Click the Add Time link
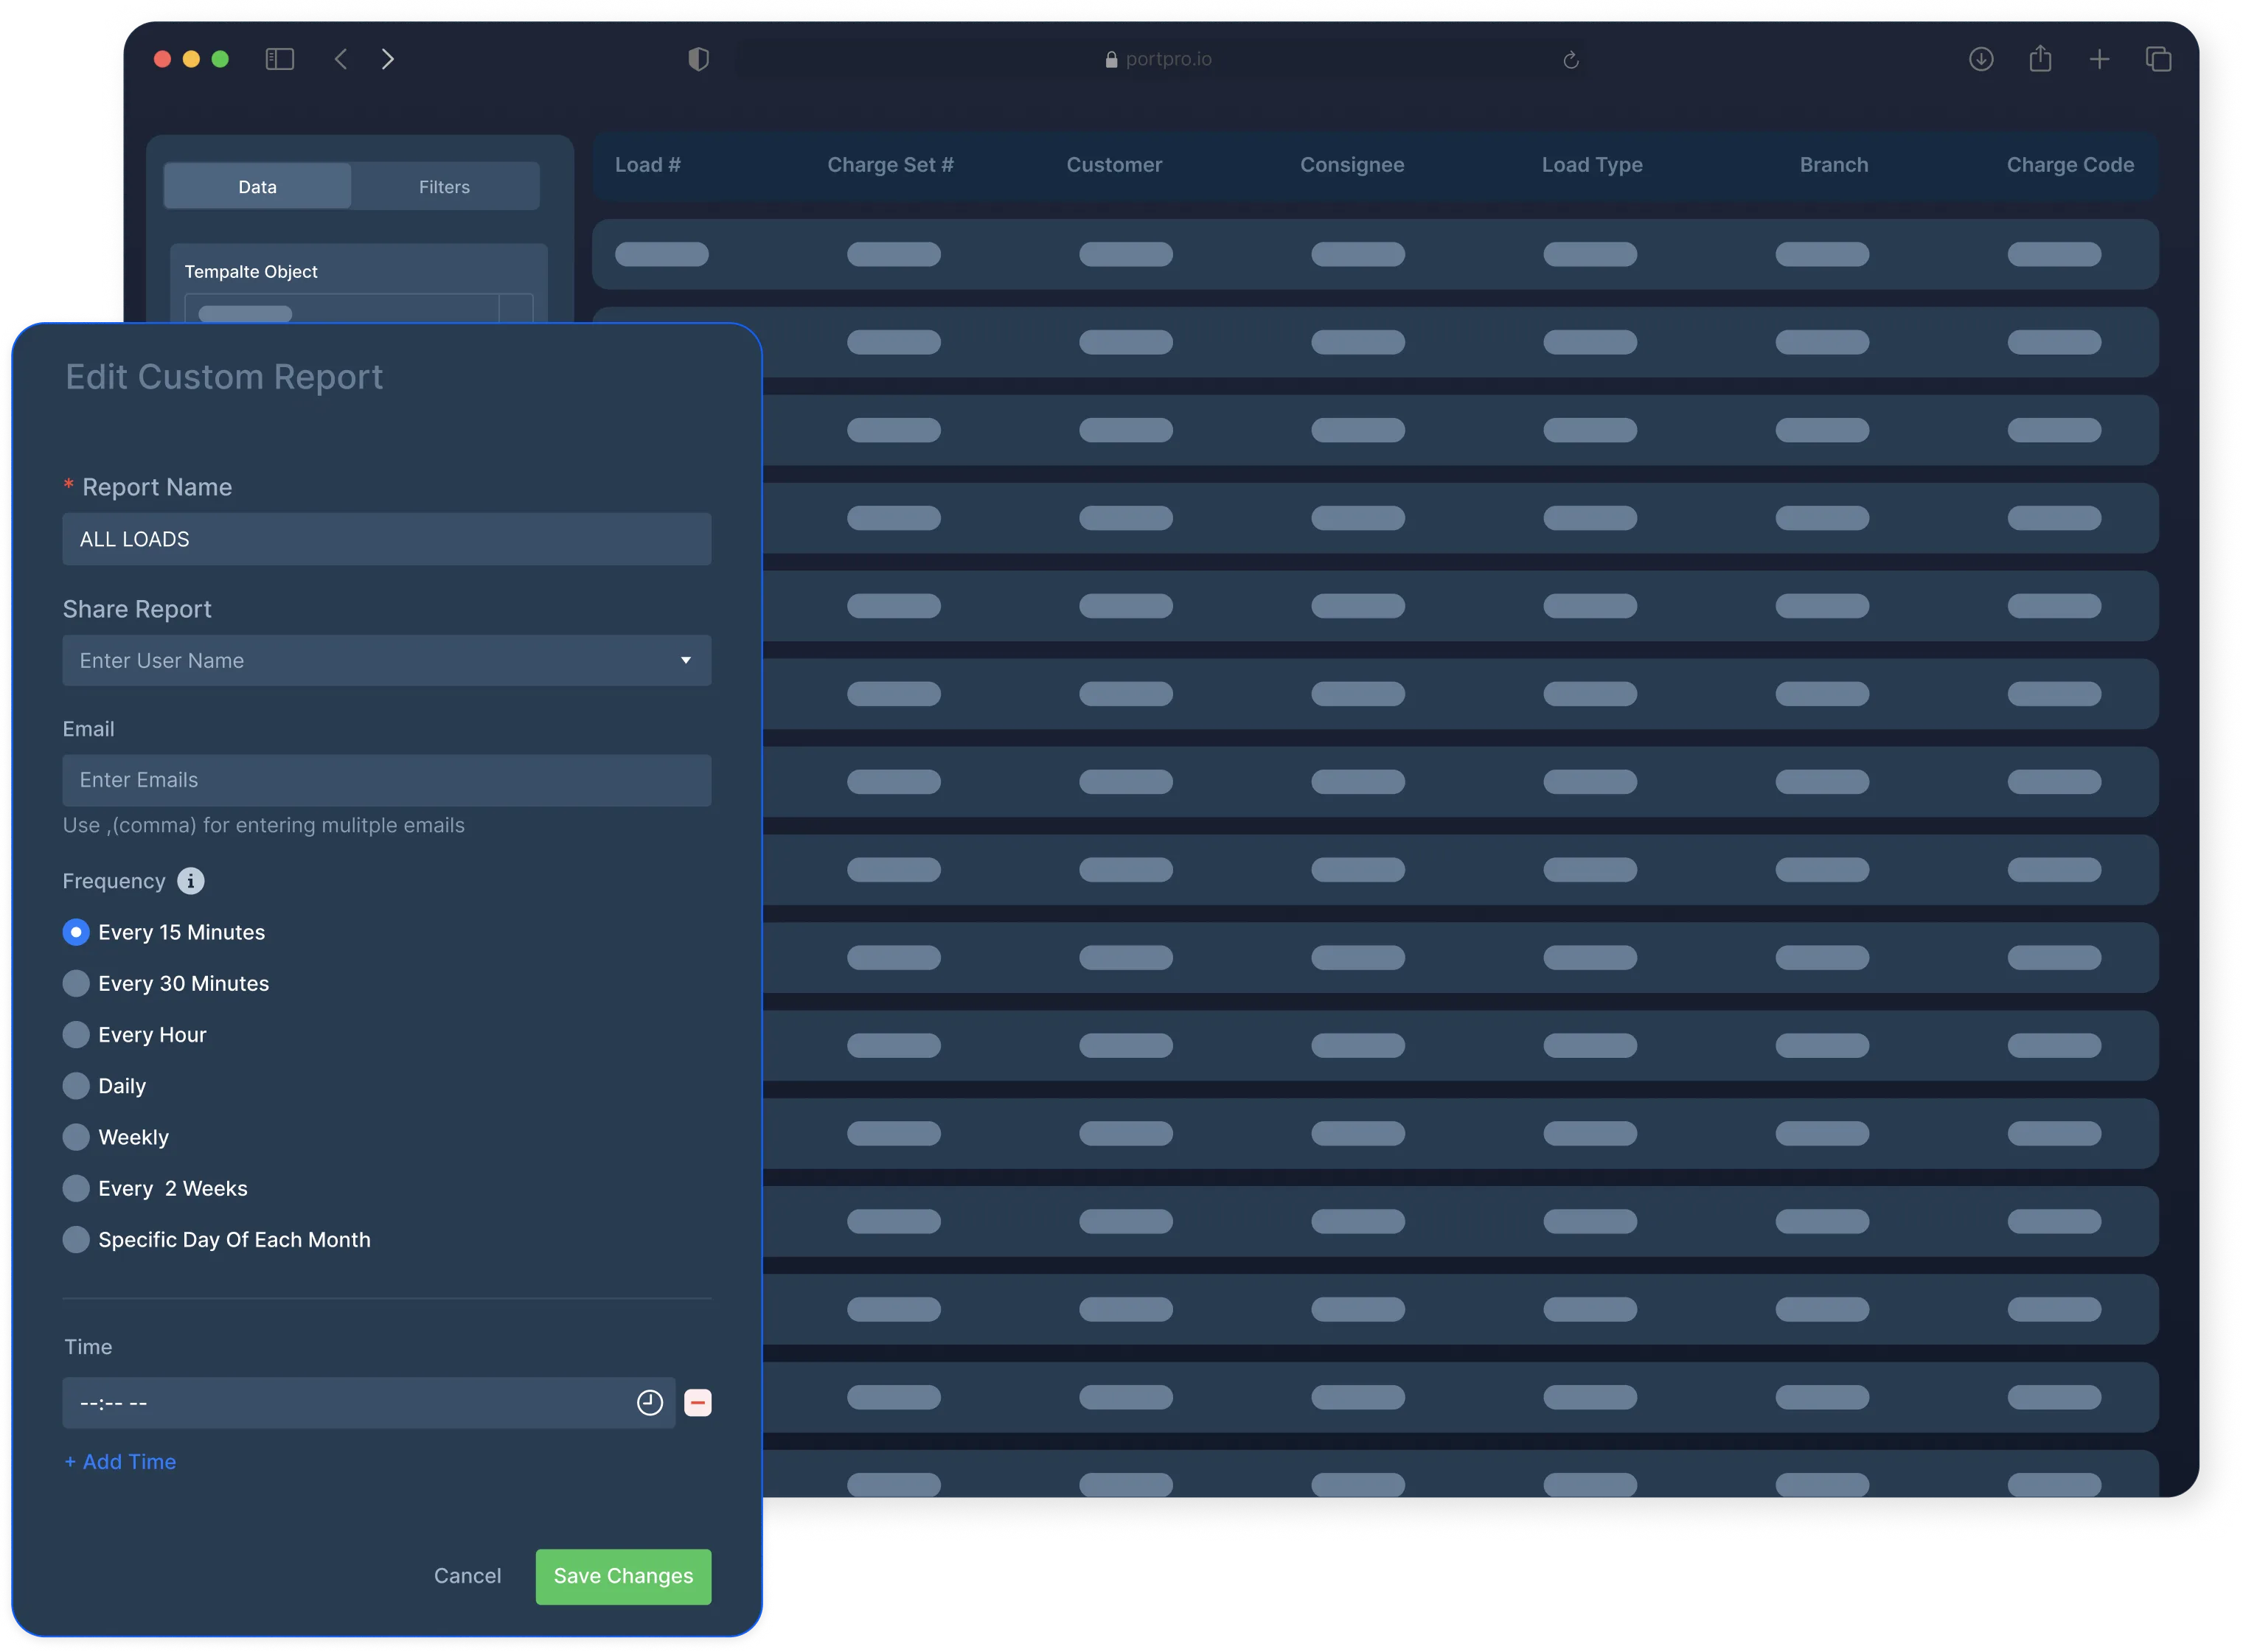Screen dimensions: 2243x1652 click(121, 1462)
